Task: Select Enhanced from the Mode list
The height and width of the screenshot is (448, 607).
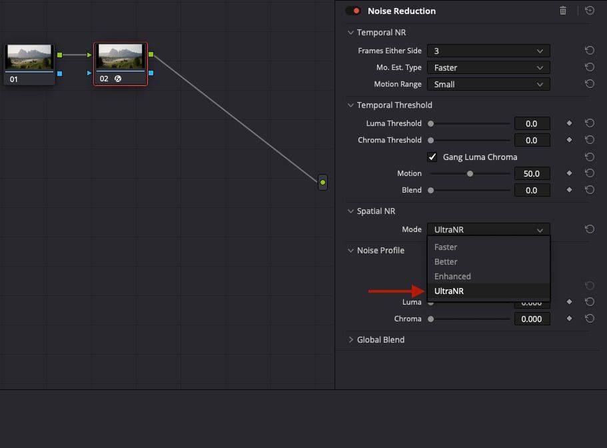Action: point(452,276)
